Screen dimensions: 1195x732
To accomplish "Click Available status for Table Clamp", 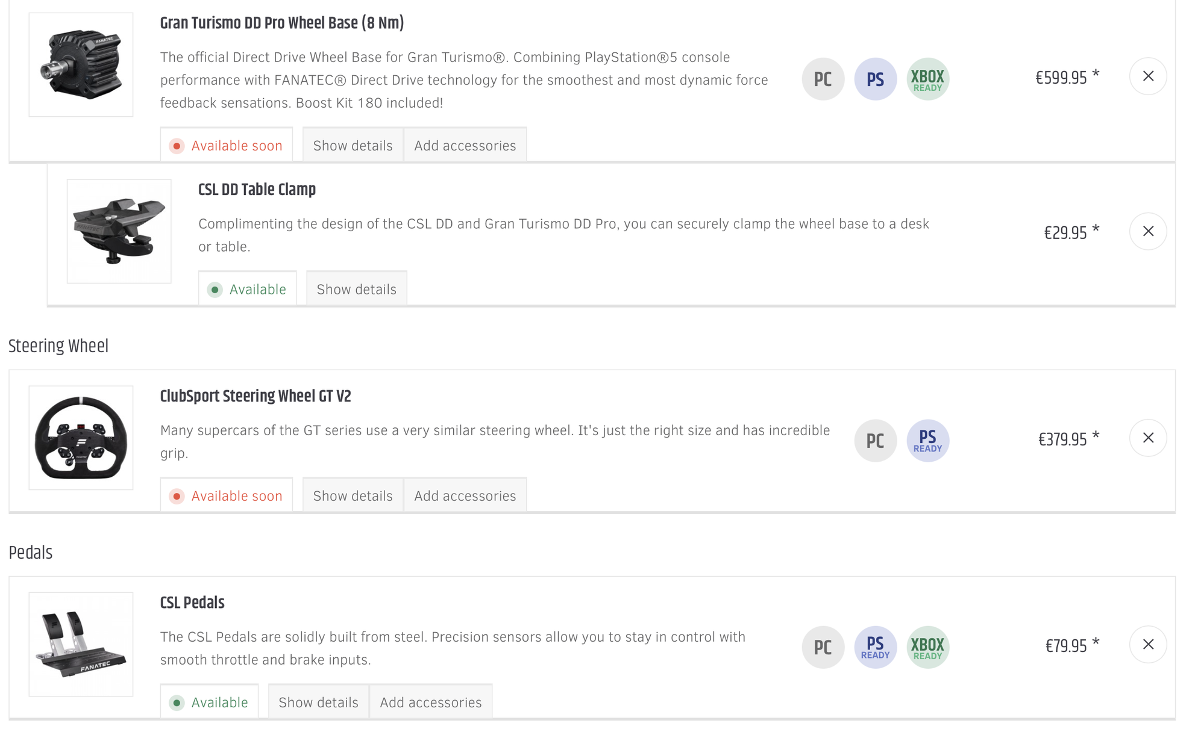I will coord(247,289).
